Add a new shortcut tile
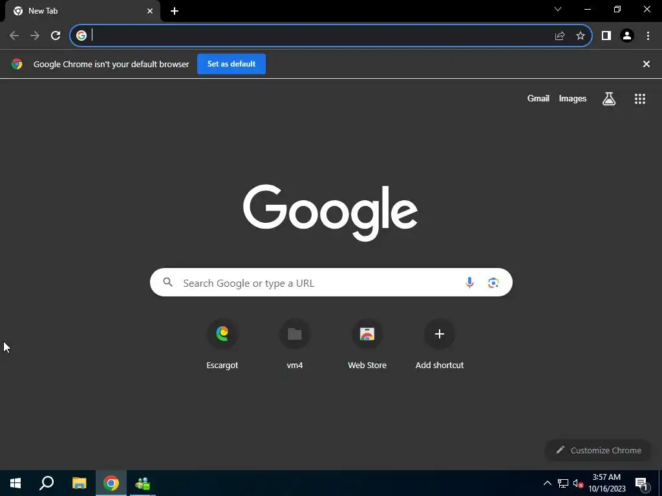The width and height of the screenshot is (662, 496). tap(440, 345)
